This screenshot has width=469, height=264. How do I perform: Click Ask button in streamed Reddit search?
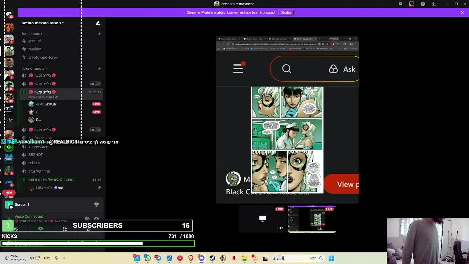(343, 69)
